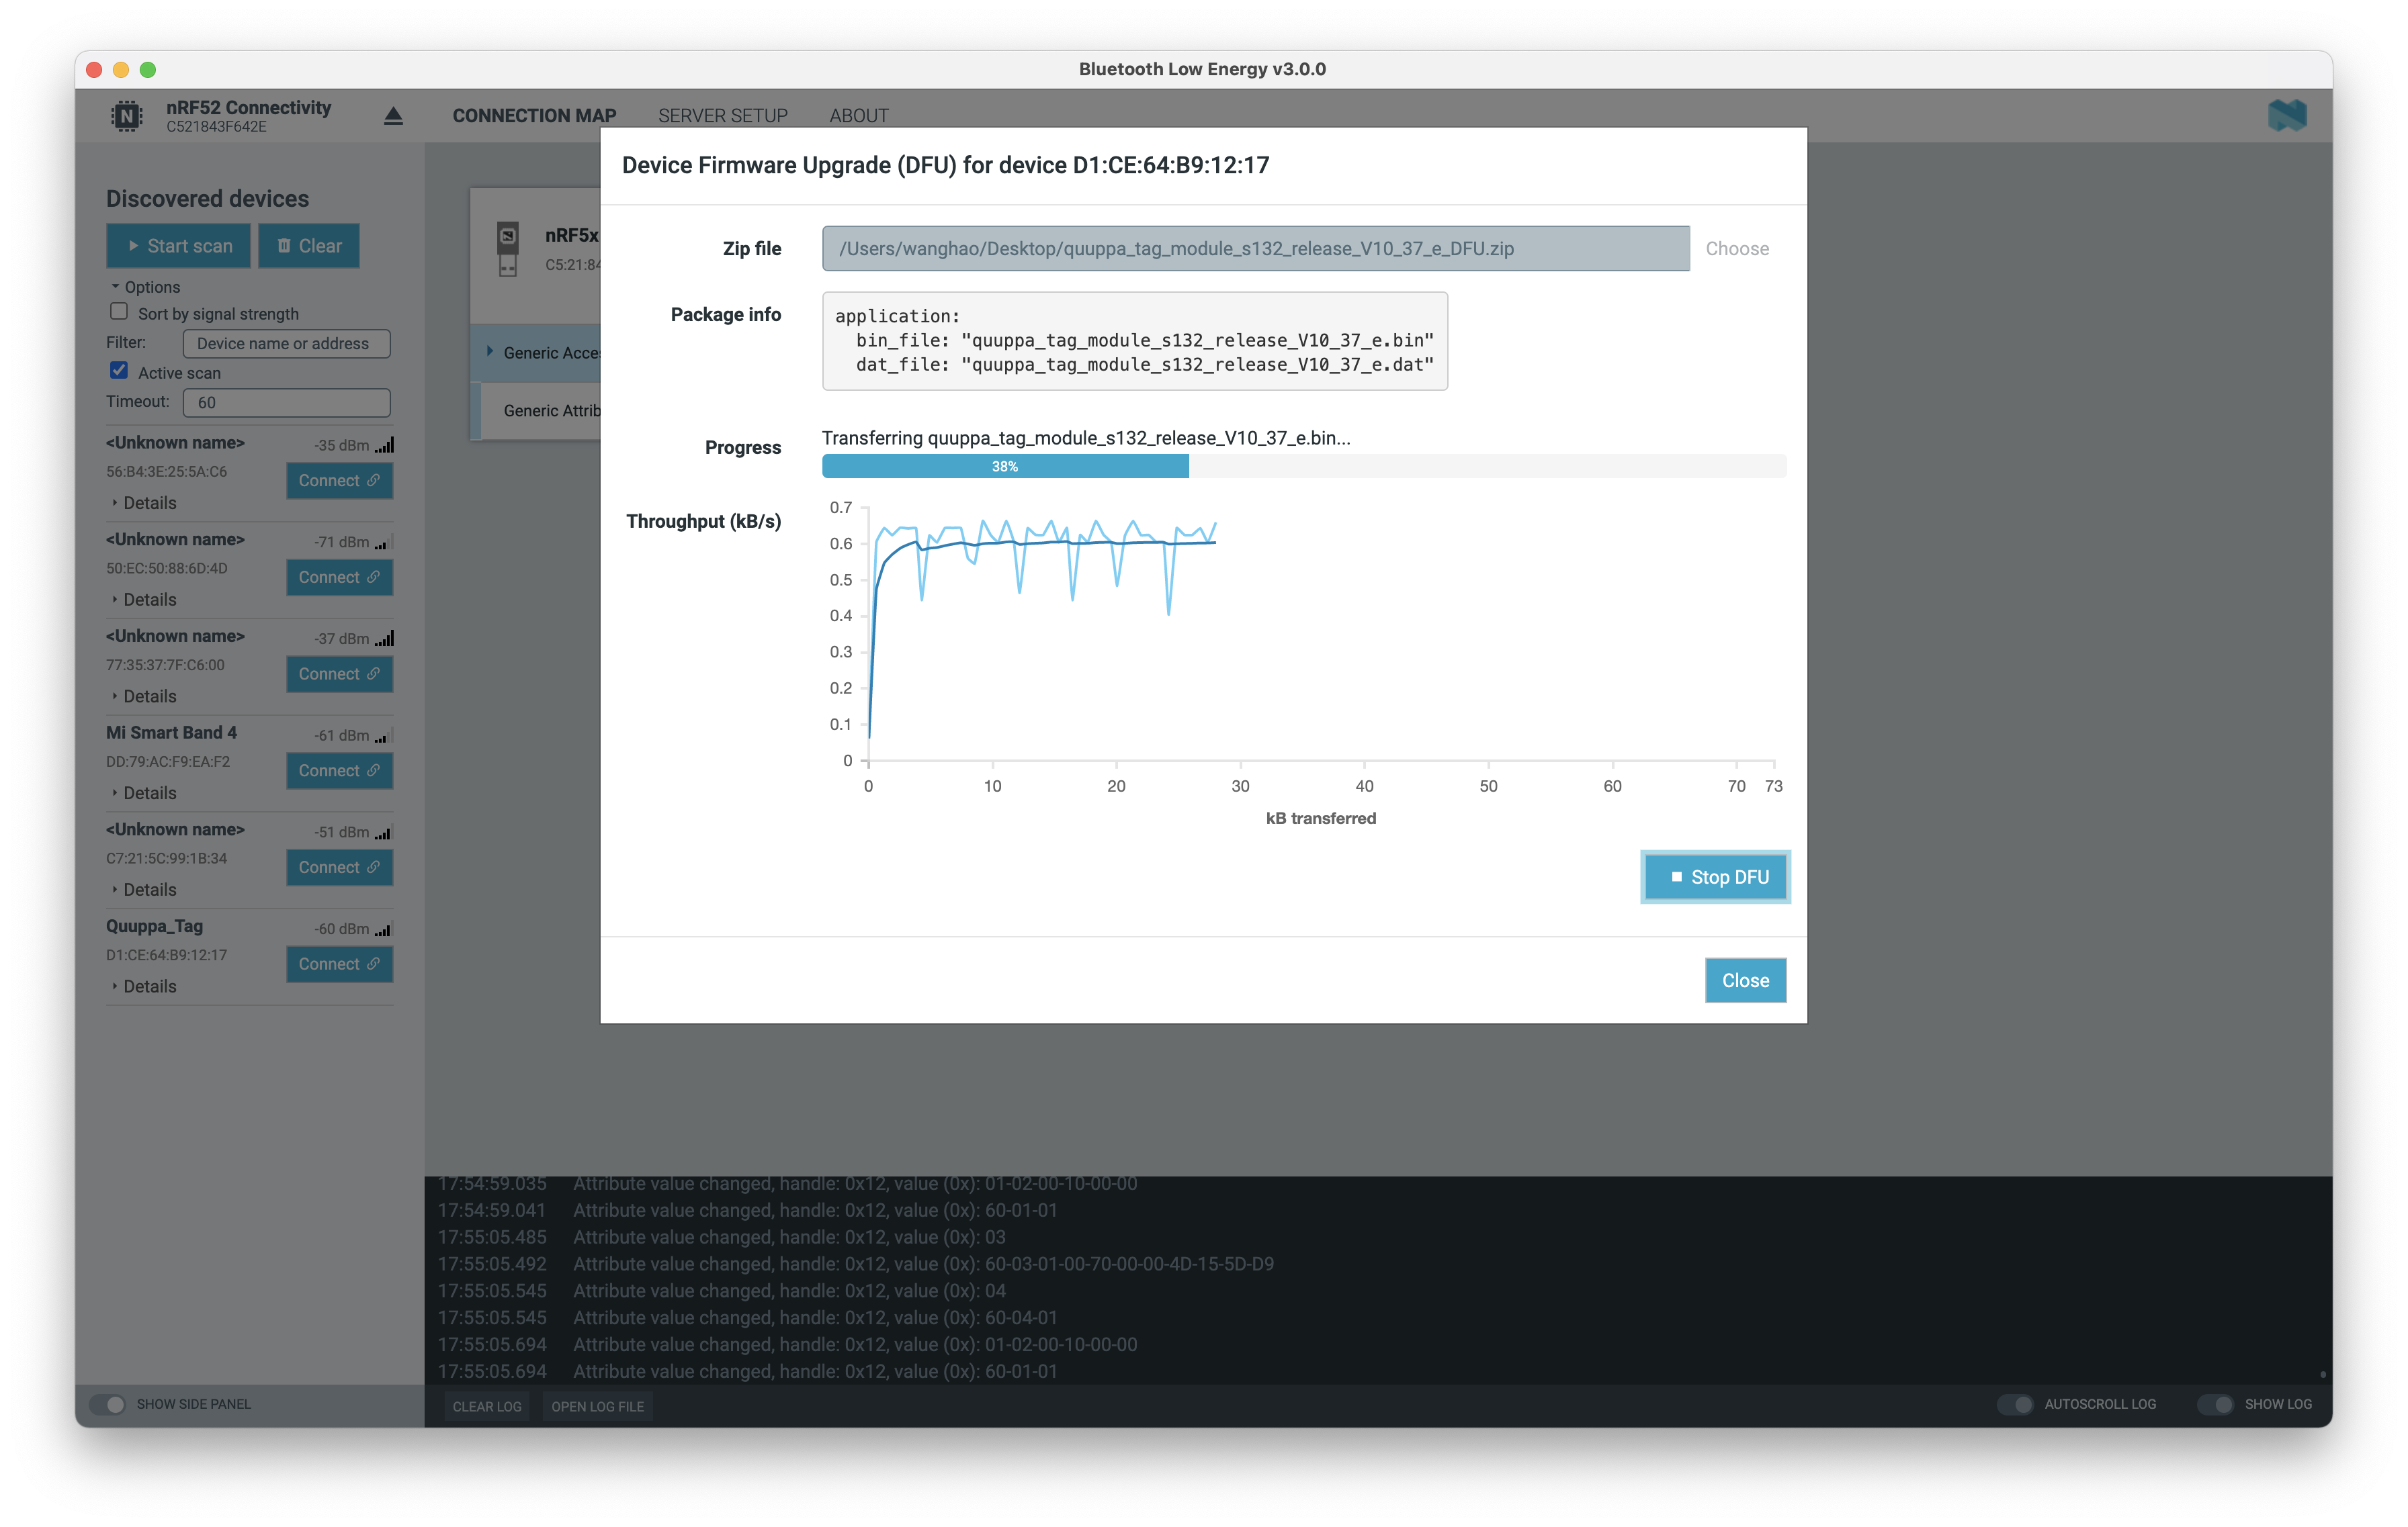Open the About tab
2408x1527 pixels.
(858, 116)
